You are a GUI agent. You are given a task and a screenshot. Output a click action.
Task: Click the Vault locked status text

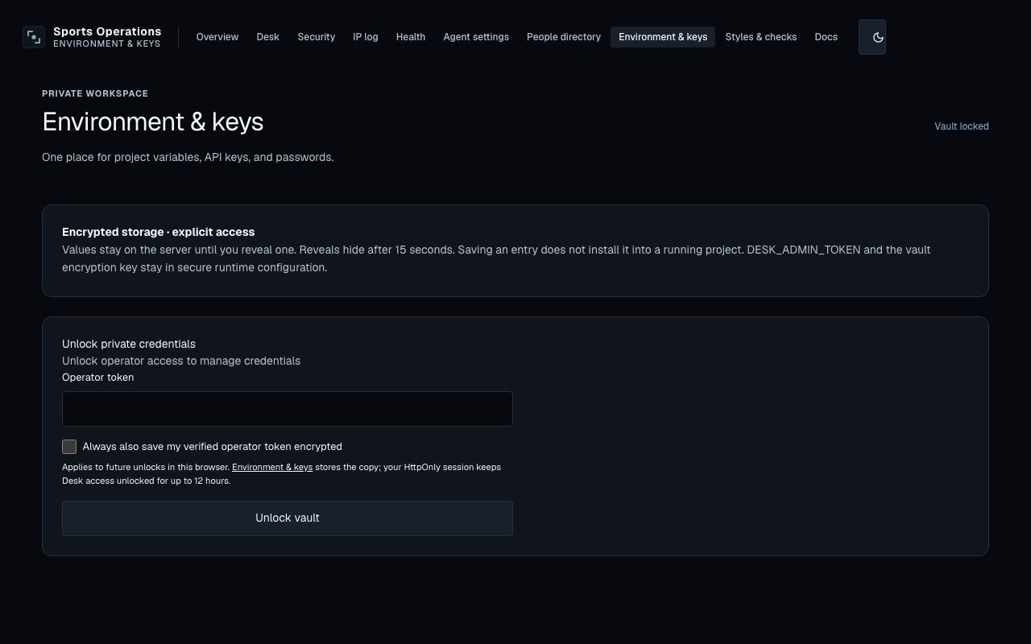[x=962, y=126]
